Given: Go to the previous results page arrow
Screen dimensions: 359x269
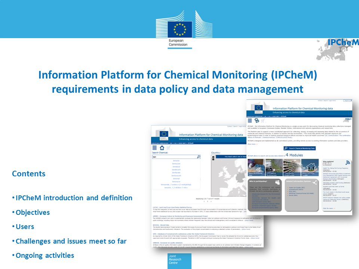Looking at the screenshot, I should pyautogui.click(x=204, y=201).
